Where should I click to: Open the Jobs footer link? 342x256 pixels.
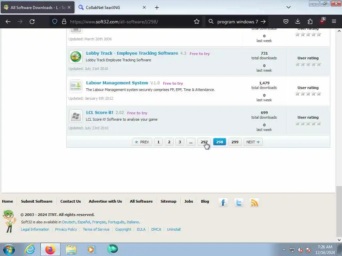pyautogui.click(x=188, y=201)
